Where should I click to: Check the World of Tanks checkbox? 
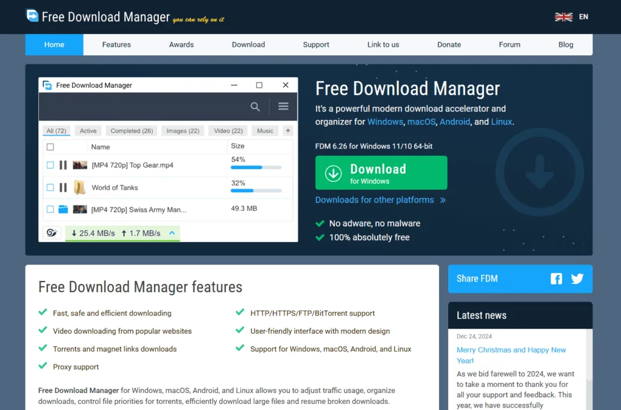point(50,187)
